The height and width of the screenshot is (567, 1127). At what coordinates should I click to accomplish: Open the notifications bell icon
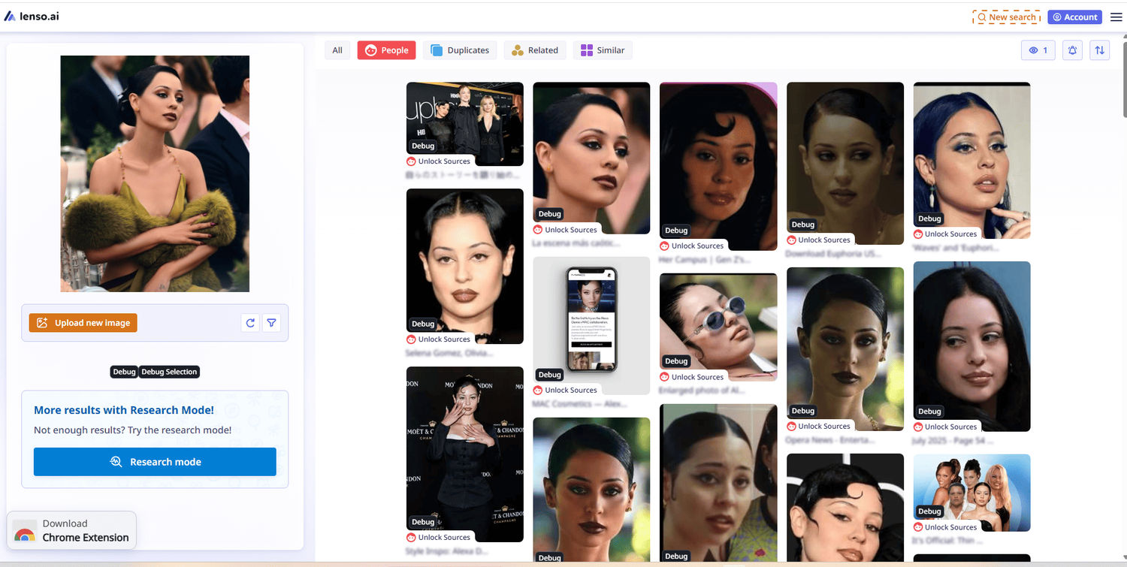tap(1071, 50)
